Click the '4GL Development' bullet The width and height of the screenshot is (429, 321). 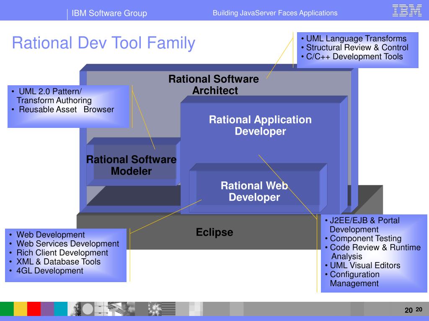pyautogui.click(x=46, y=271)
